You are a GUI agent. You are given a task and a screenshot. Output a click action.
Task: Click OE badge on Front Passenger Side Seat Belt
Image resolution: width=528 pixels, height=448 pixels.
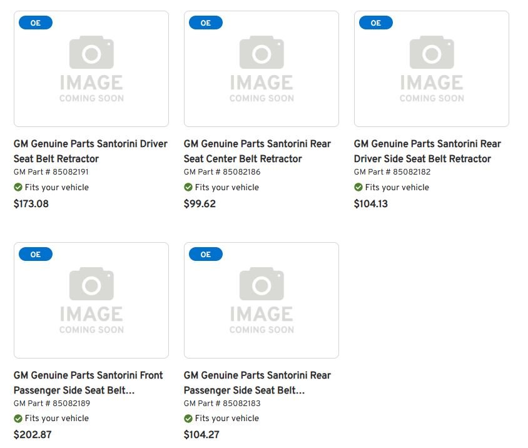pyautogui.click(x=35, y=255)
